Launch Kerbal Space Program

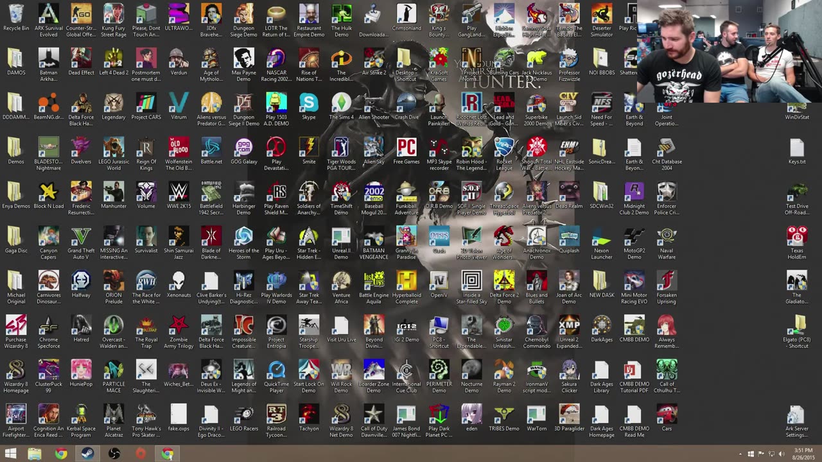click(81, 420)
